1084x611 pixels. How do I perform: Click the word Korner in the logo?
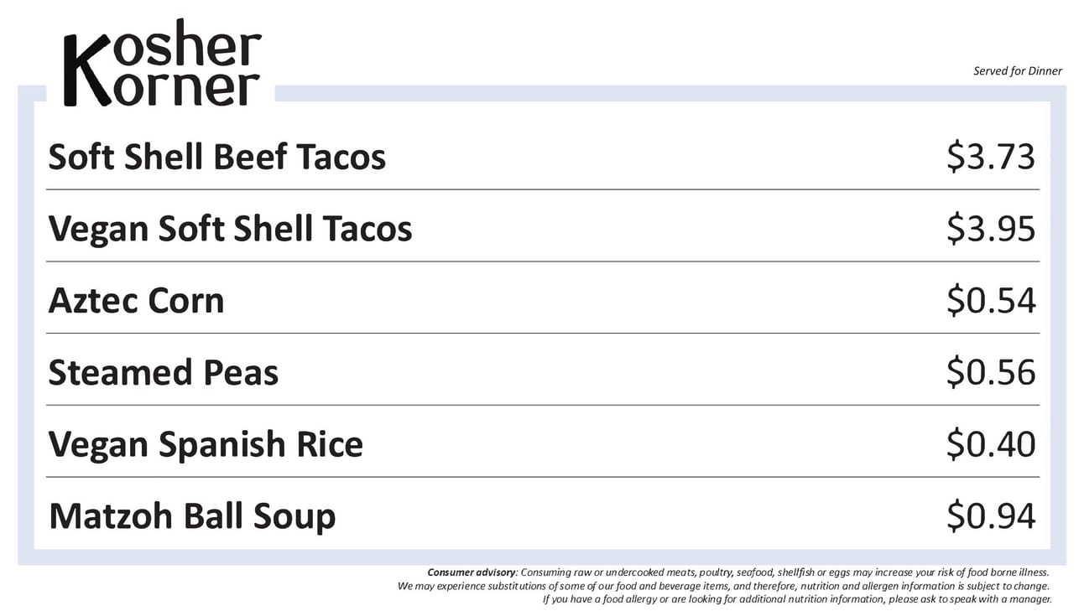coord(186,87)
